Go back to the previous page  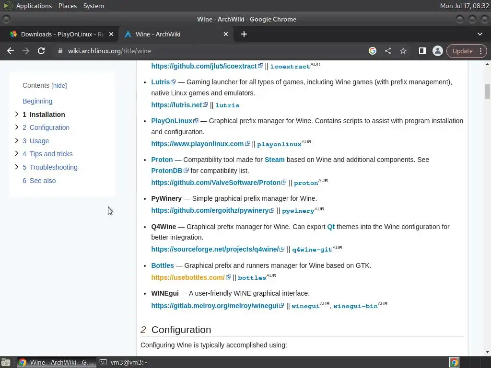11,51
